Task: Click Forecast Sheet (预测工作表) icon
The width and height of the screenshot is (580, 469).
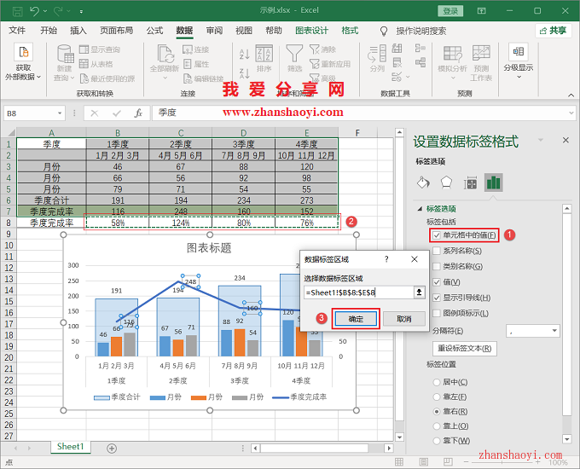Action: tap(481, 54)
